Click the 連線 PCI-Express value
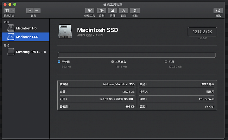The height and width of the screenshot is (140, 228). tap(206, 99)
